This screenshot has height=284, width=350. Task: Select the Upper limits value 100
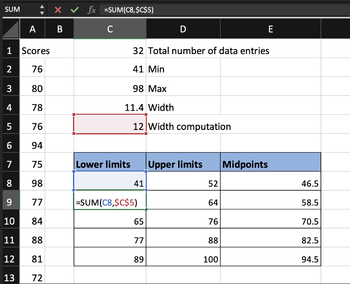pos(183,259)
